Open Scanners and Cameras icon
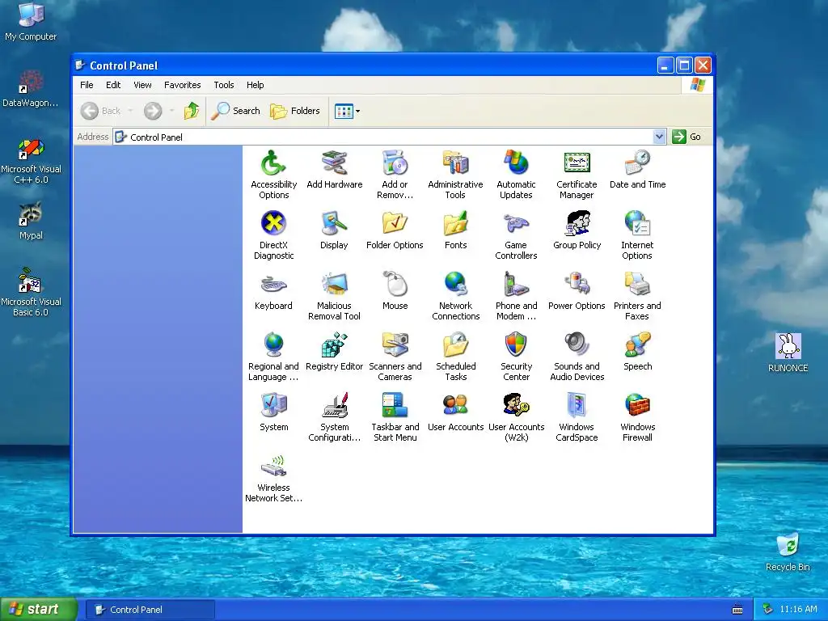828x621 pixels. click(x=395, y=344)
